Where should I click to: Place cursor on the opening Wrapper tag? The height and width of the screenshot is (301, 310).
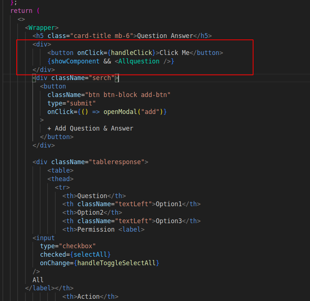pos(41,28)
